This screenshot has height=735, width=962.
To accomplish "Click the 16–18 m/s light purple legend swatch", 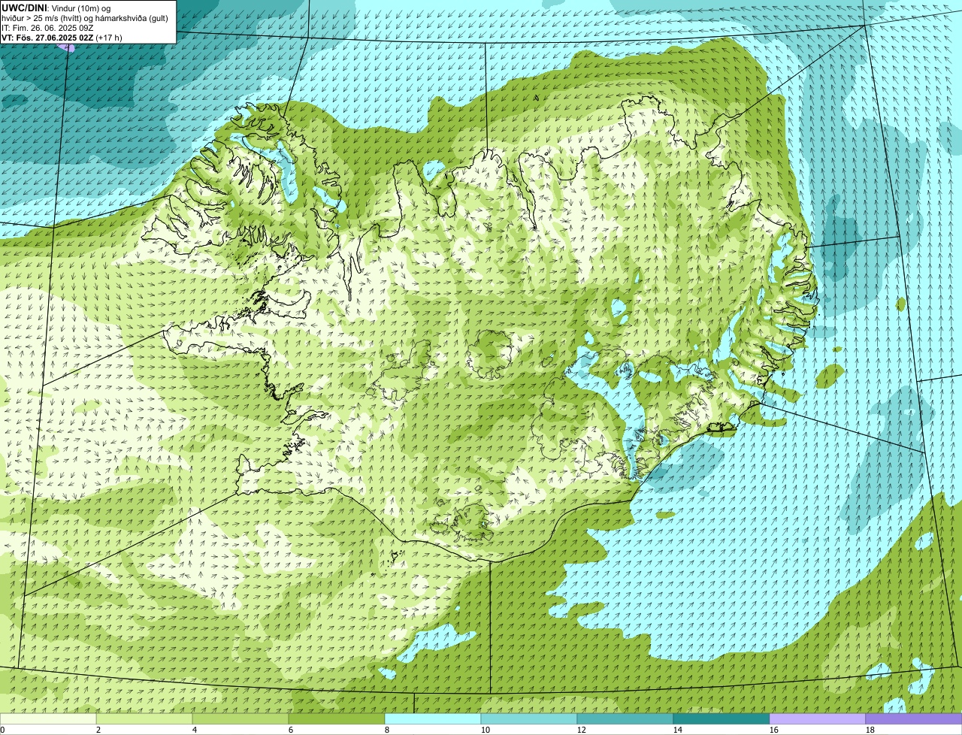I will [x=818, y=718].
